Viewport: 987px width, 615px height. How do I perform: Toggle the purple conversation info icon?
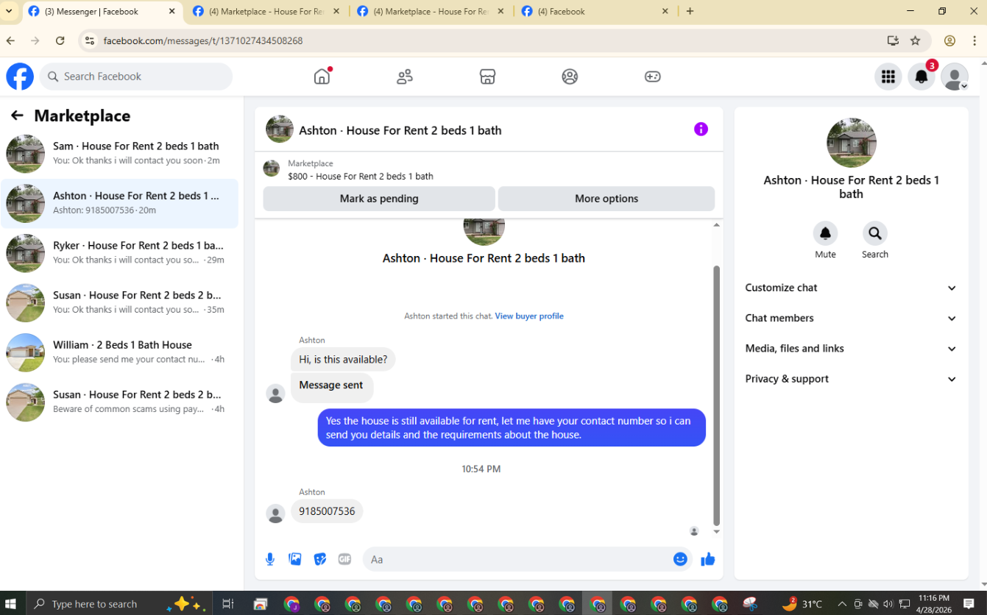pyautogui.click(x=701, y=129)
